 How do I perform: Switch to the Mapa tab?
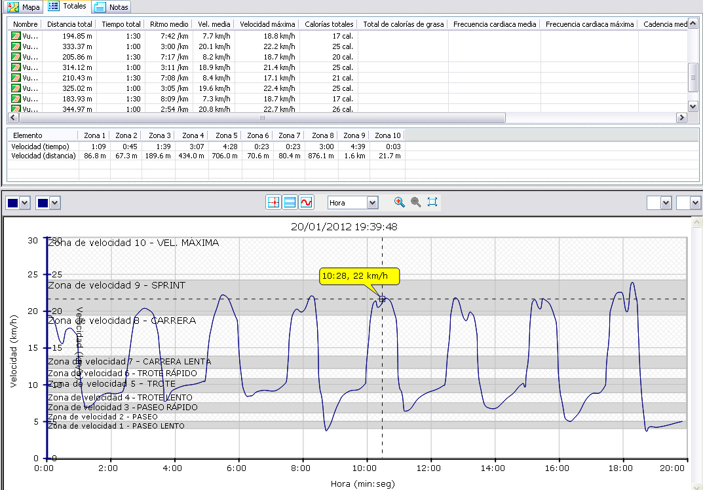pyautogui.click(x=24, y=7)
